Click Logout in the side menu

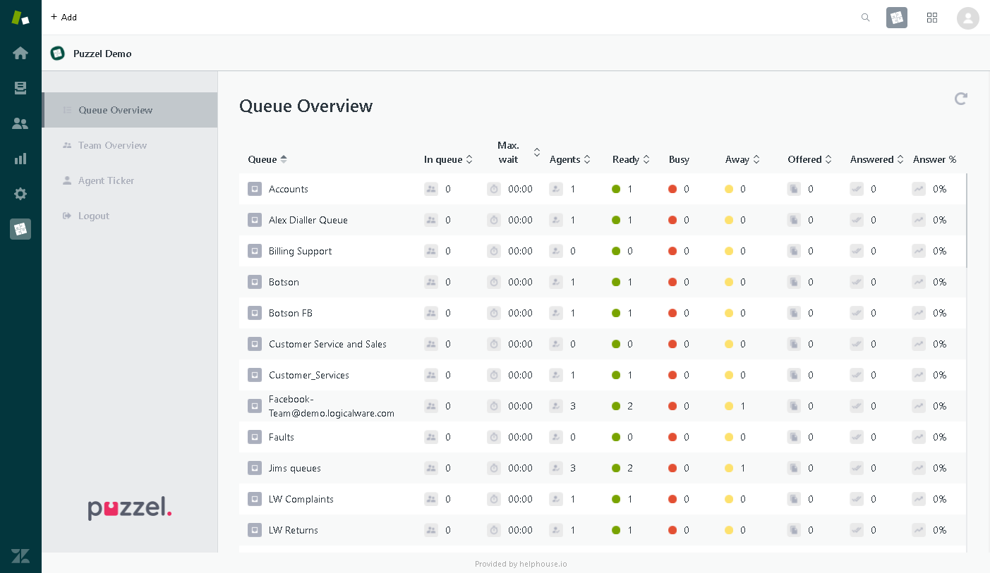(x=93, y=216)
